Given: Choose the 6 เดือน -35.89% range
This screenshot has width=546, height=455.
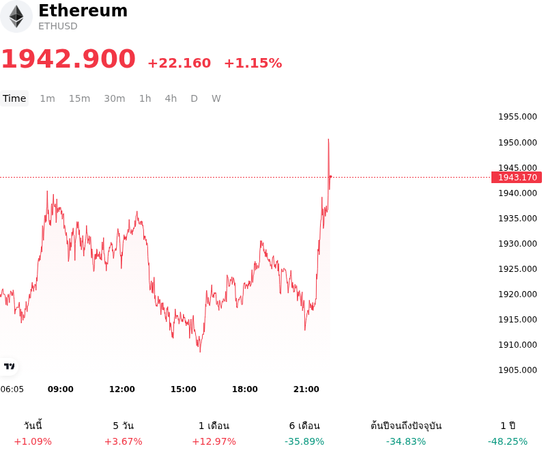Looking at the screenshot, I should pyautogui.click(x=304, y=433).
